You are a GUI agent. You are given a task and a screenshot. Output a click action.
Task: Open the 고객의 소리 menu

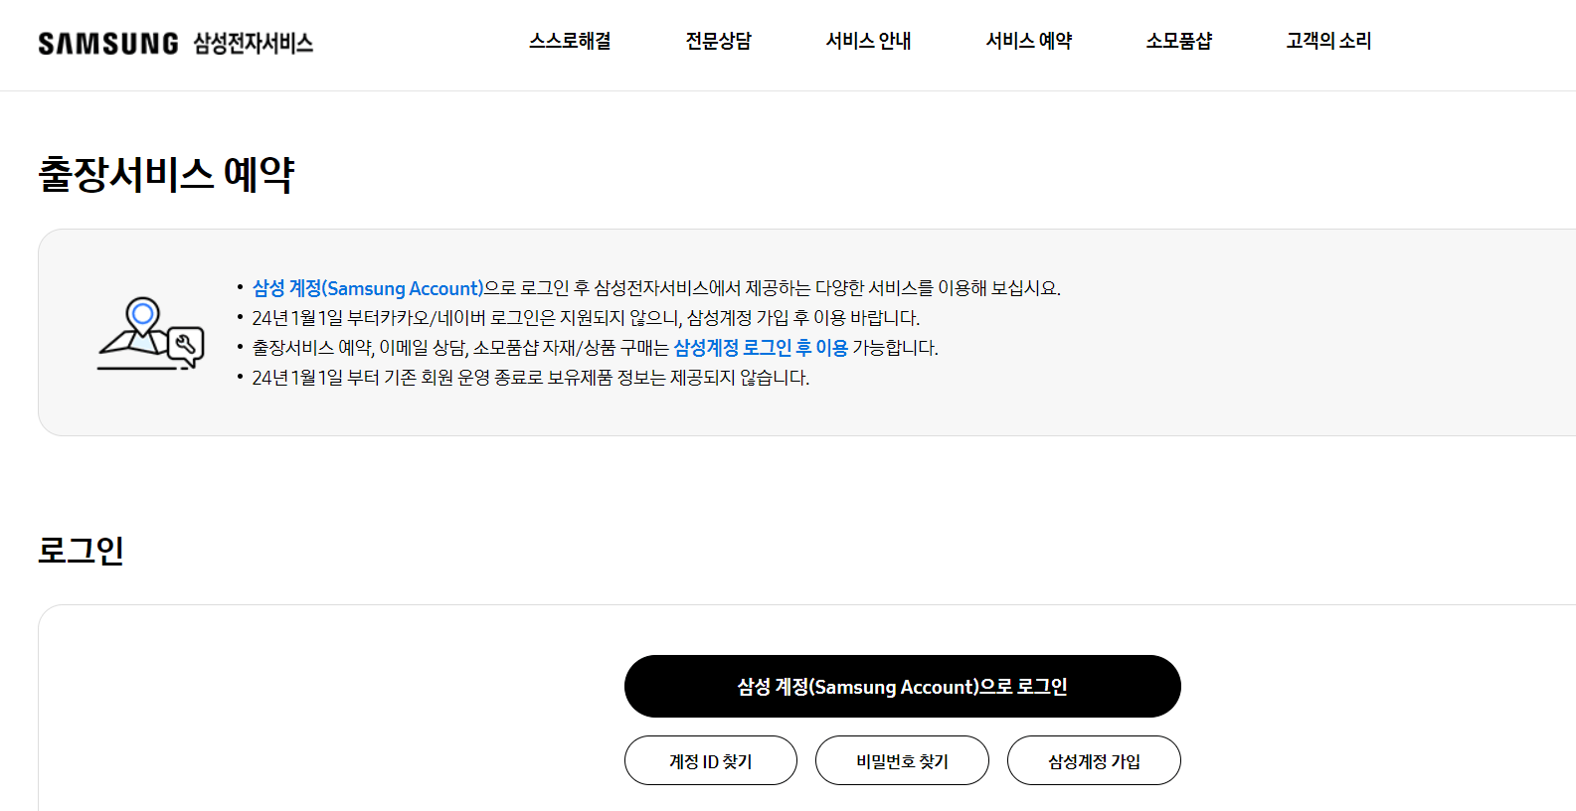pyautogui.click(x=1328, y=41)
